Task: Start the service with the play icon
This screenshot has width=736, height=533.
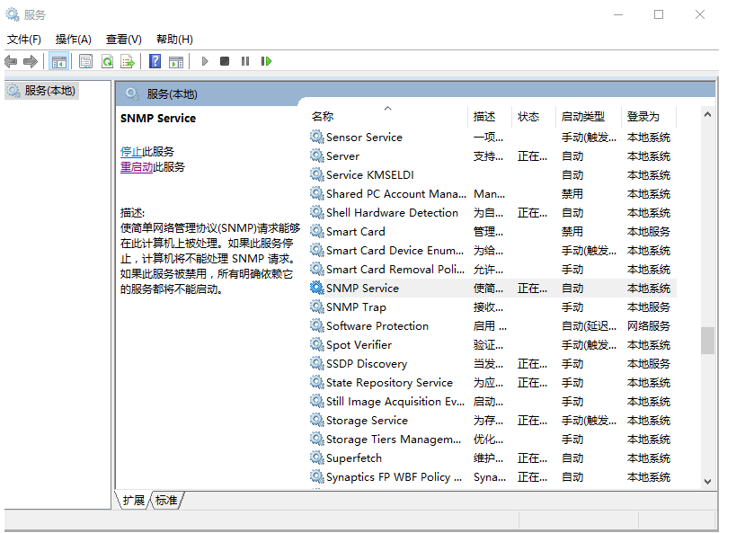Action: [x=205, y=60]
